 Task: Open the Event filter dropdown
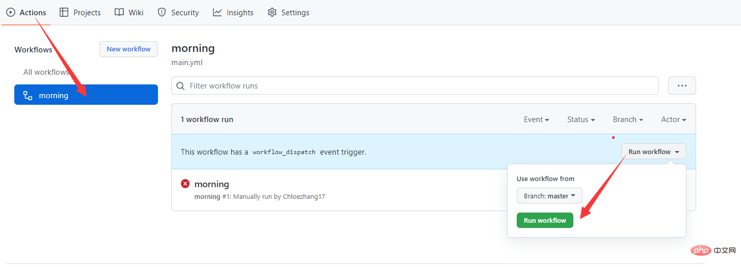coord(536,120)
